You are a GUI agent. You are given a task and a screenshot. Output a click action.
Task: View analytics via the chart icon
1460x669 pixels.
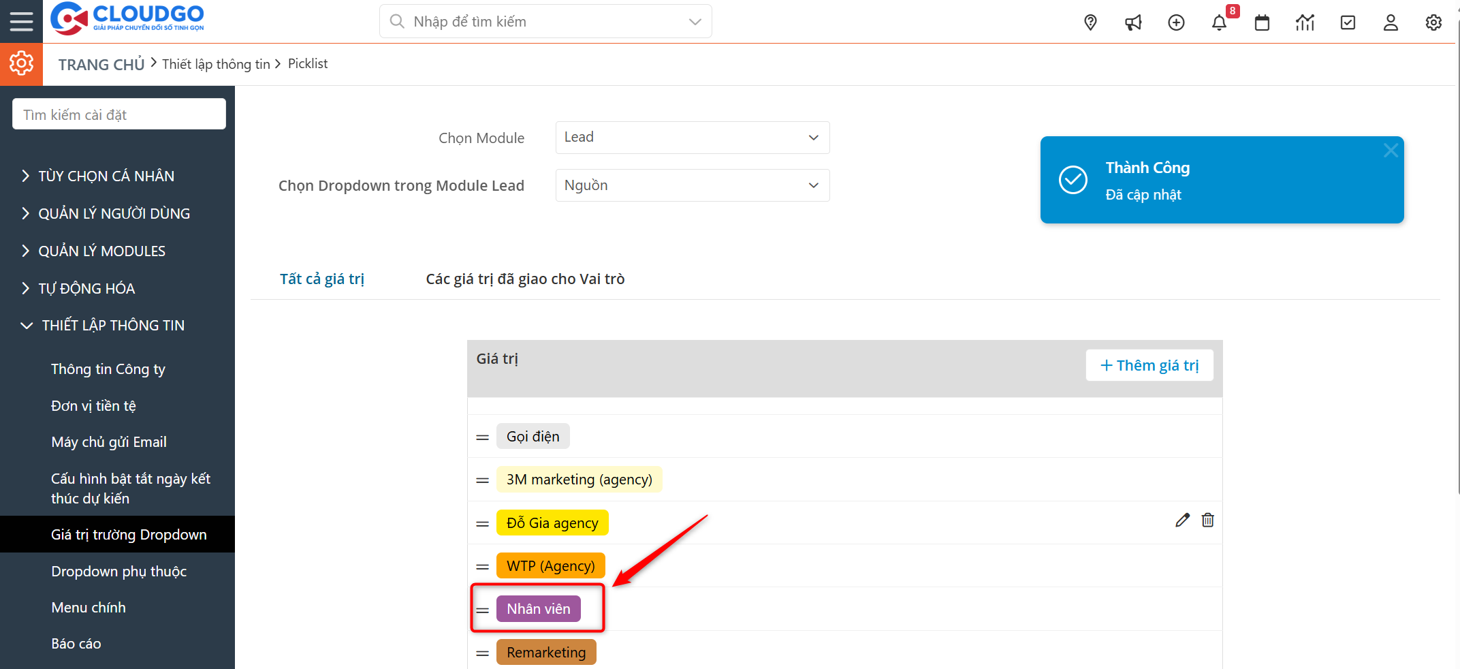(x=1305, y=22)
